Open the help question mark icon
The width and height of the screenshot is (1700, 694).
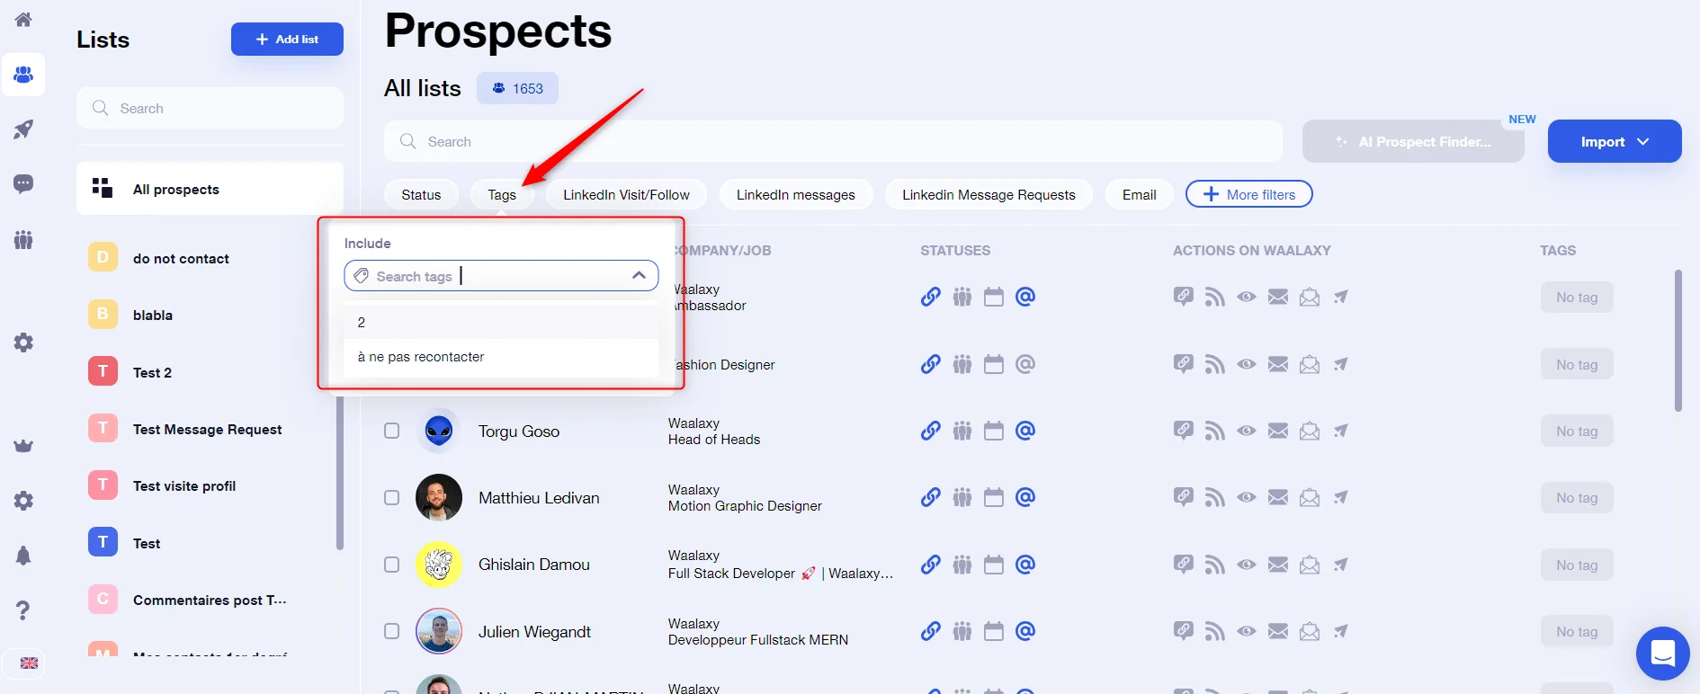(x=23, y=610)
